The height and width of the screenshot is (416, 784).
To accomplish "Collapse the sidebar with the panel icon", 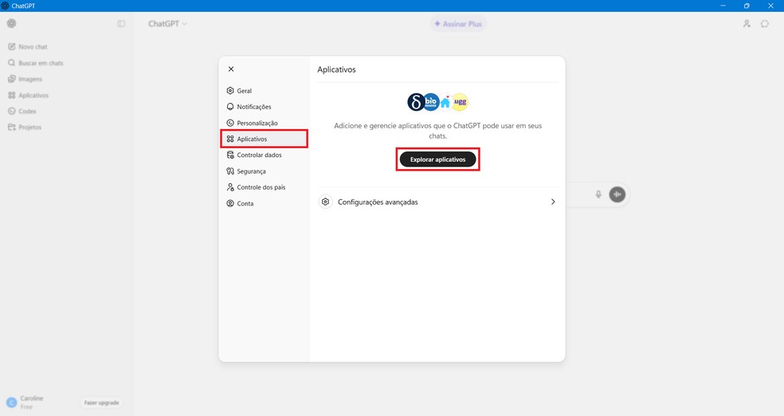I will pyautogui.click(x=121, y=23).
